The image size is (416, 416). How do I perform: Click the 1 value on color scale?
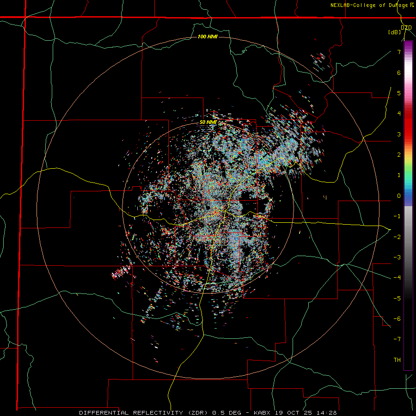pos(399,175)
